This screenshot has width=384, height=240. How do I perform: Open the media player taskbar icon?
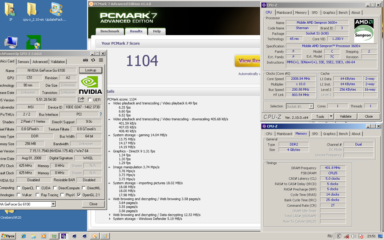pos(44,236)
